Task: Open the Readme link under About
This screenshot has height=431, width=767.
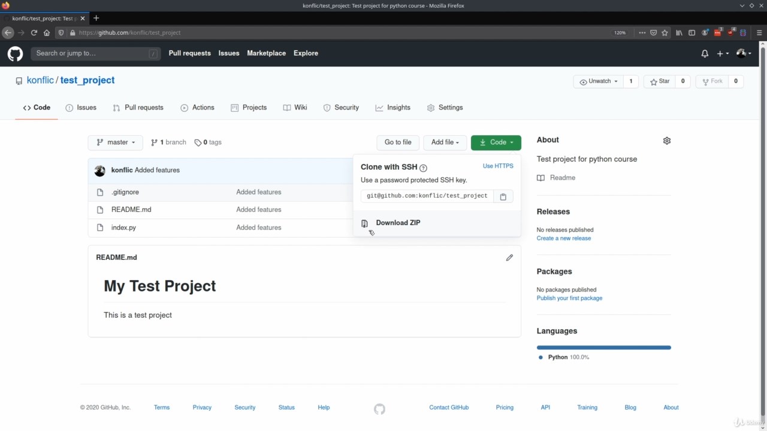Action: click(556, 178)
